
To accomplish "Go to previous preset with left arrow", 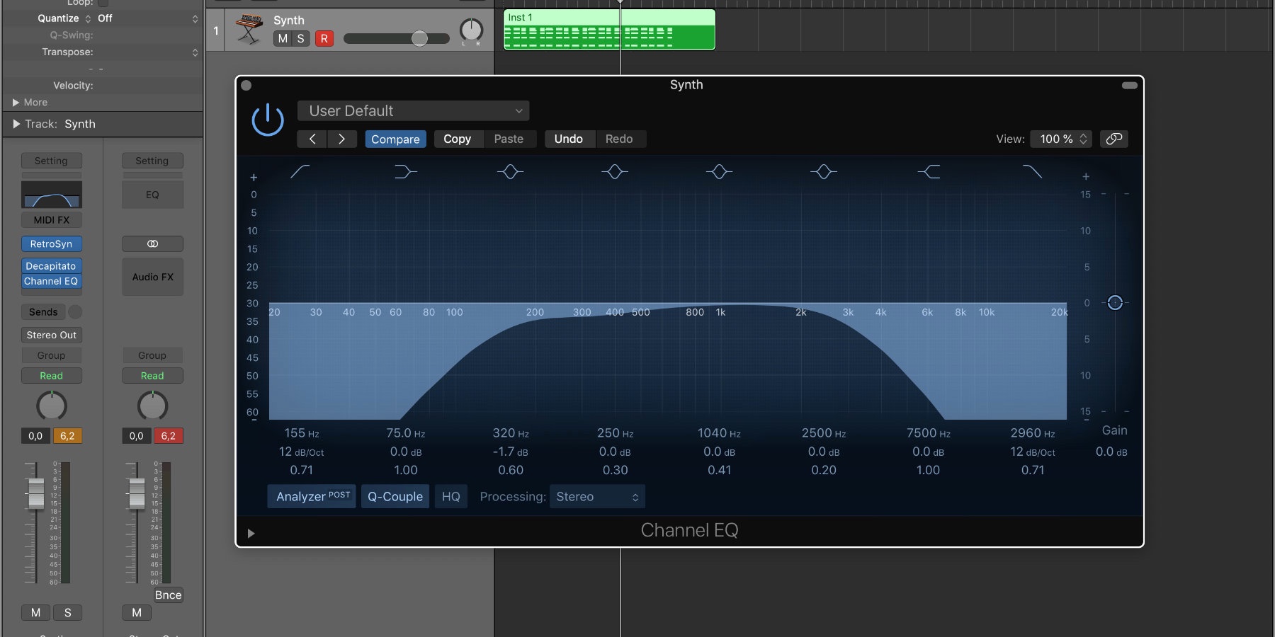I will tap(312, 139).
